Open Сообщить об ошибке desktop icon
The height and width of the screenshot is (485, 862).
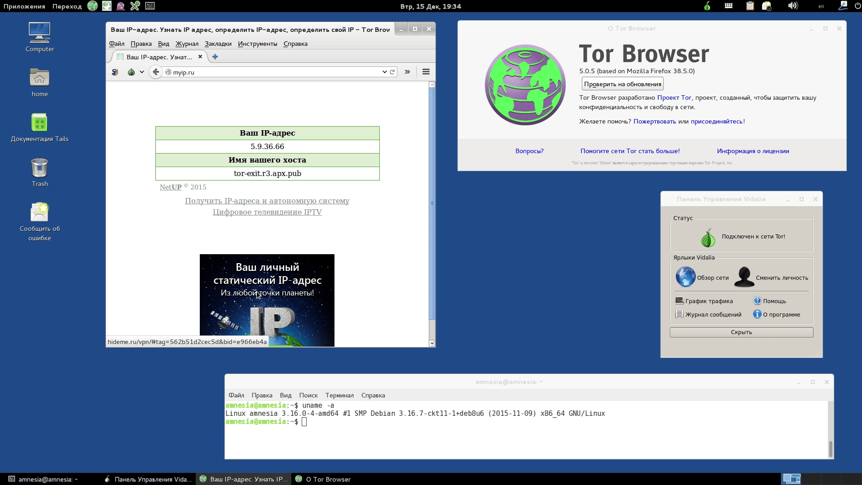(40, 222)
